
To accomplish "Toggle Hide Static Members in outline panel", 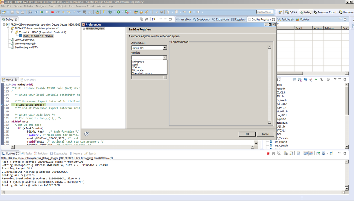I will 311,79.
